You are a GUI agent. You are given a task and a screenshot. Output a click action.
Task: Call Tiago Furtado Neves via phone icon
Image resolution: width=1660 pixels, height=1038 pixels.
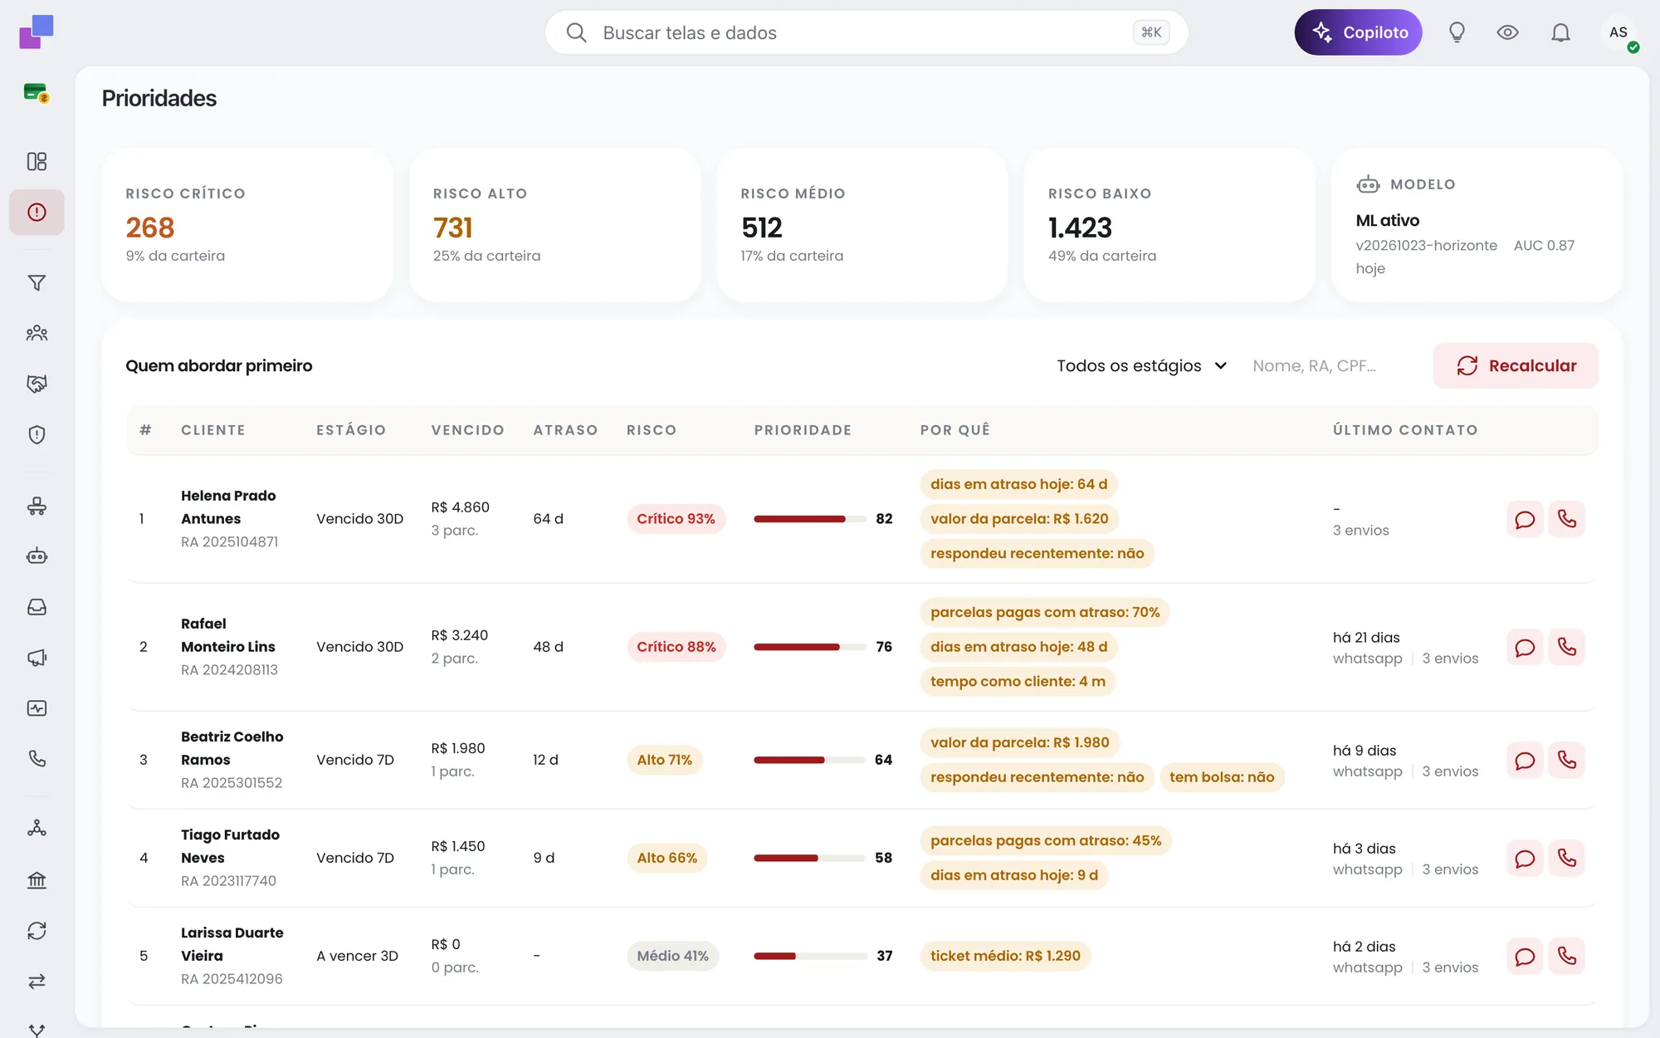coord(1566,858)
